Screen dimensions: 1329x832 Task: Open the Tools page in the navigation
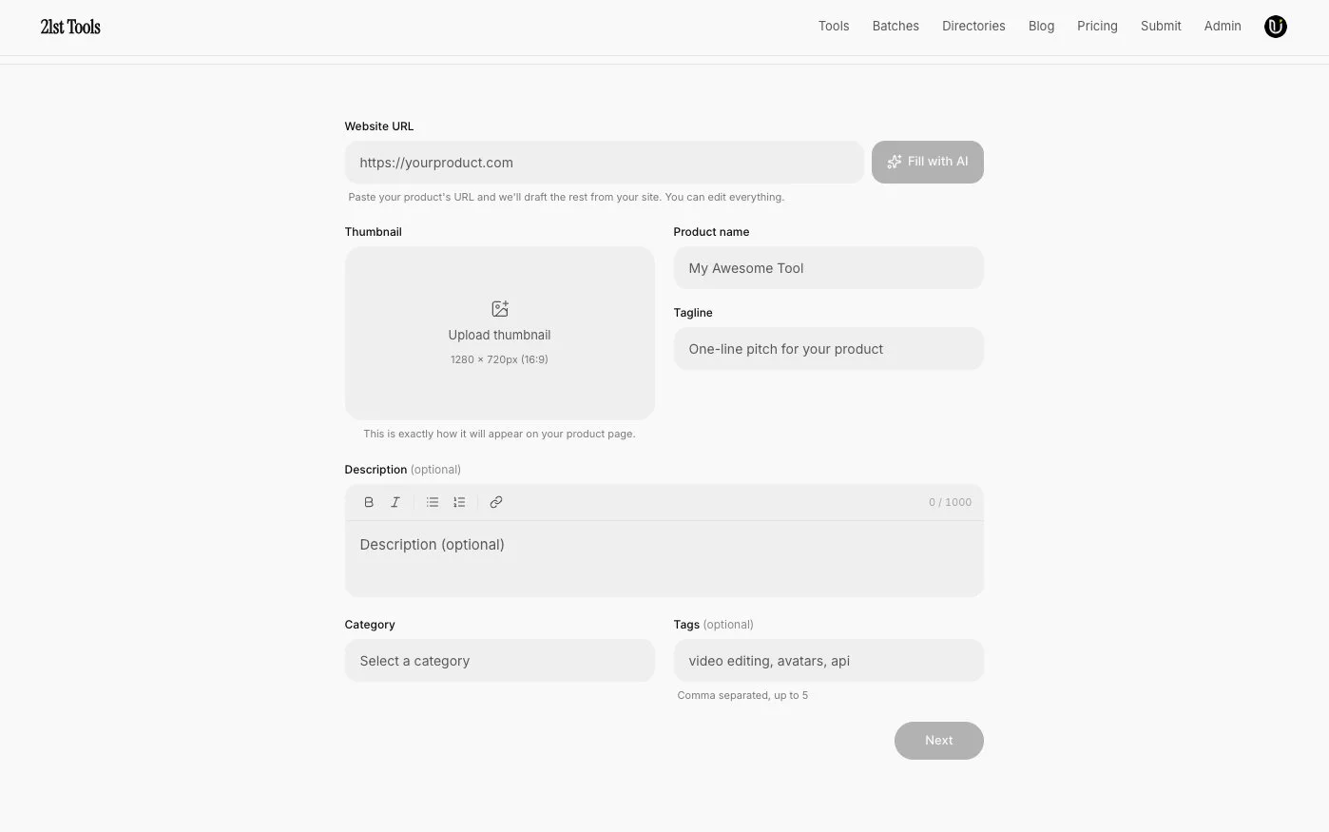pos(834,27)
